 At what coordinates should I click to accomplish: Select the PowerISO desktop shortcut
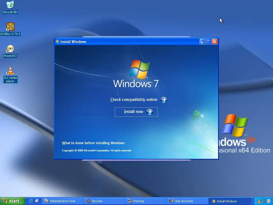point(10,51)
